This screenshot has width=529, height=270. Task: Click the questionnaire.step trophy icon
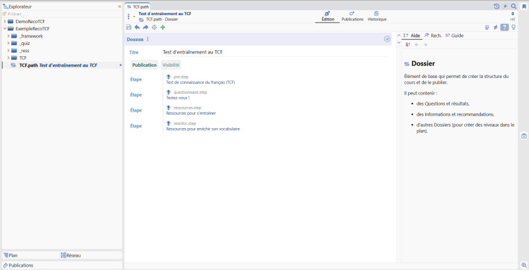click(x=169, y=92)
